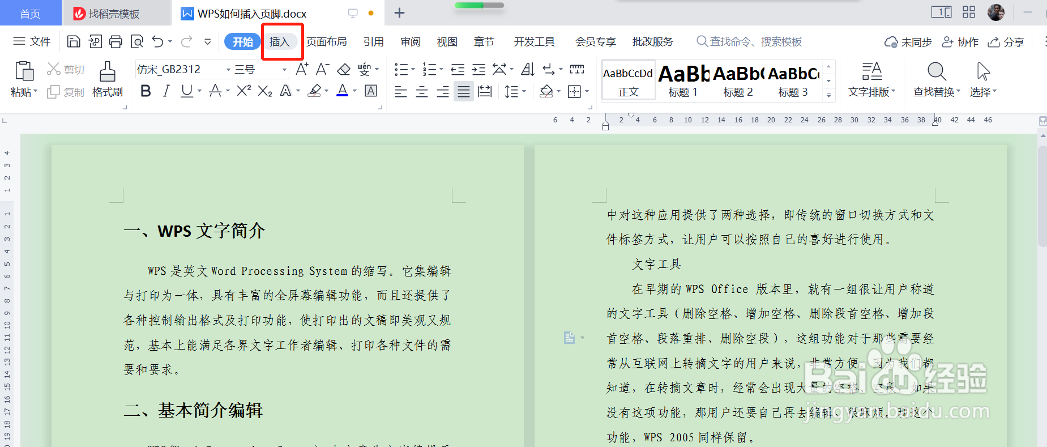Screen dimensions: 1047x447
Task: Click the Text Layout icon
Action: tap(871, 71)
